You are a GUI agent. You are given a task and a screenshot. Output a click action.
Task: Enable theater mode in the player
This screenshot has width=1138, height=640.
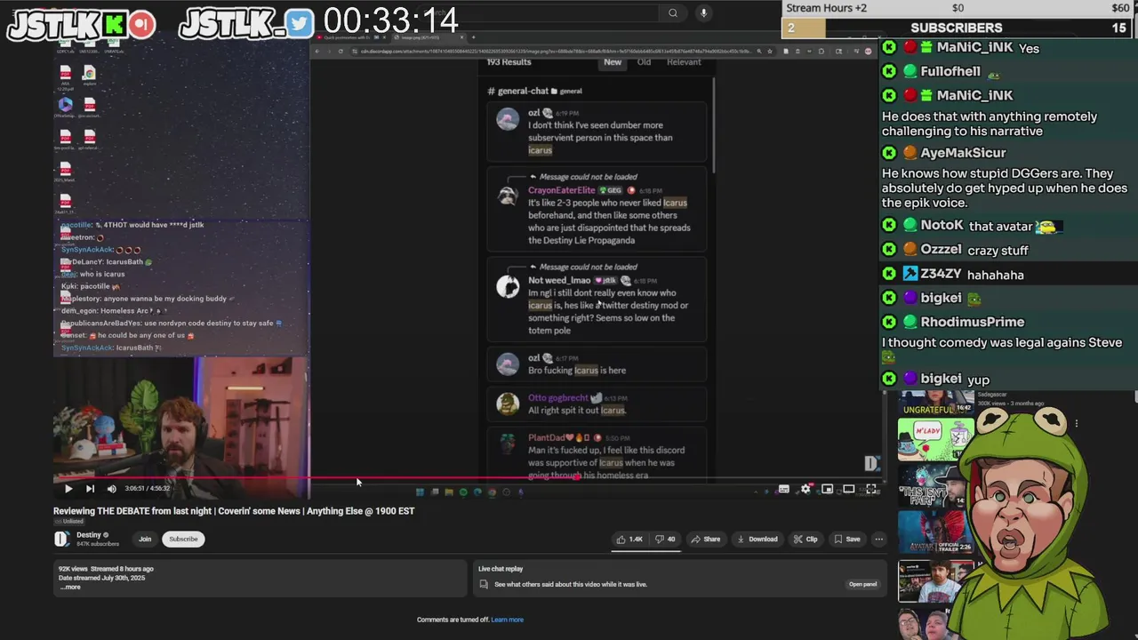849,489
